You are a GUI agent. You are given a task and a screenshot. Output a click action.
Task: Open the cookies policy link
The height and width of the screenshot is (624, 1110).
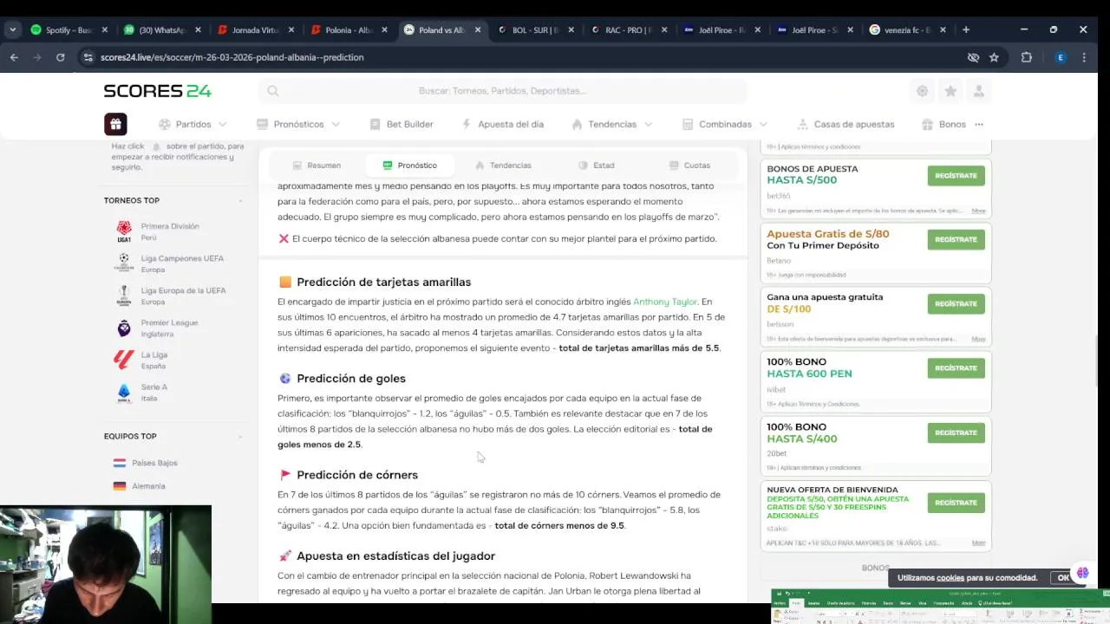[x=950, y=578]
